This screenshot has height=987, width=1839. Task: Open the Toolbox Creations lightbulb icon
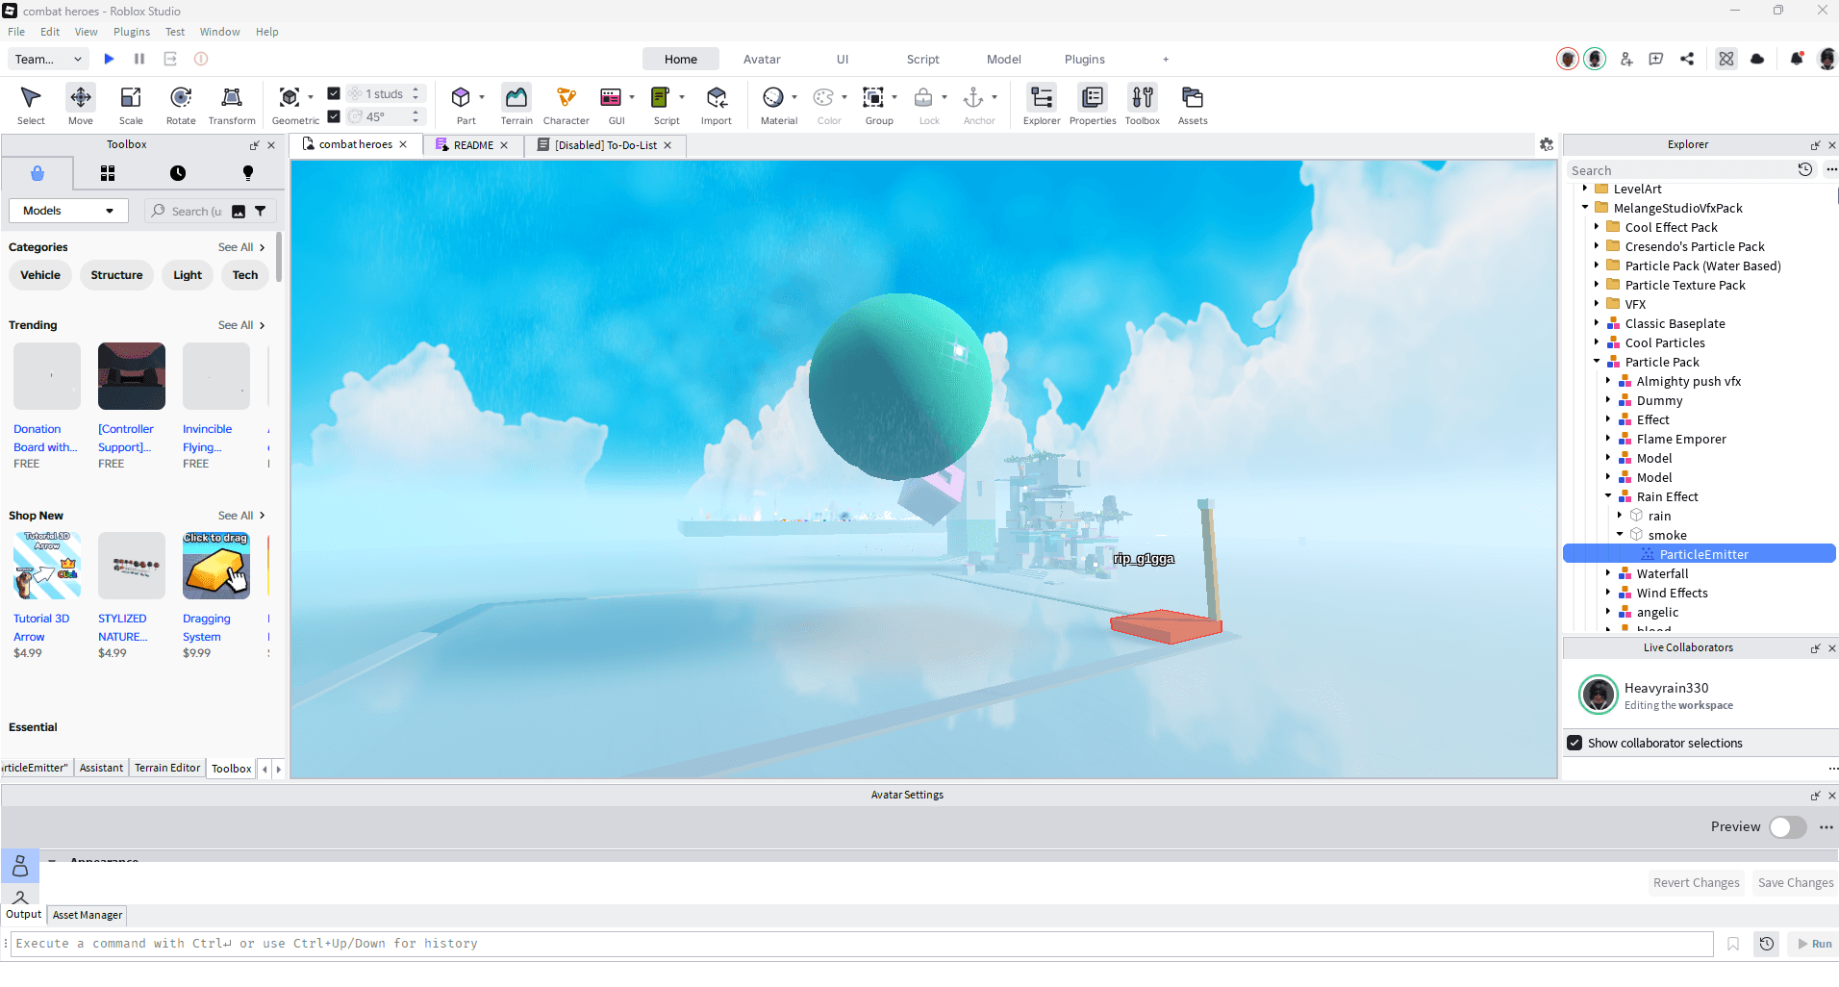[248, 173]
